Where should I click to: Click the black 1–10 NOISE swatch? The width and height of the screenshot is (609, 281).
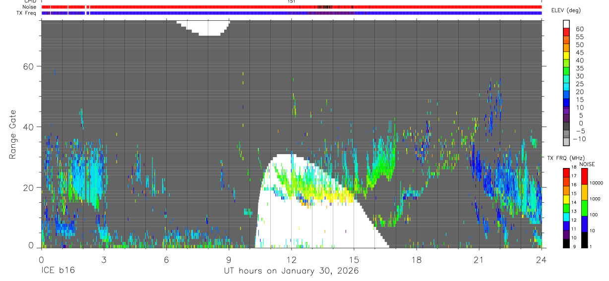(x=584, y=240)
